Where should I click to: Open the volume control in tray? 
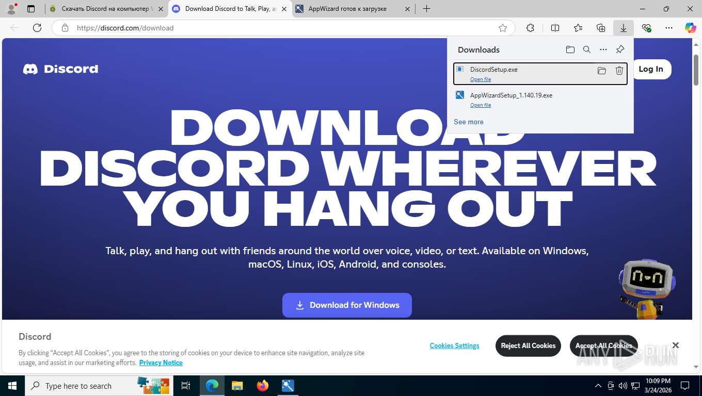click(623, 386)
